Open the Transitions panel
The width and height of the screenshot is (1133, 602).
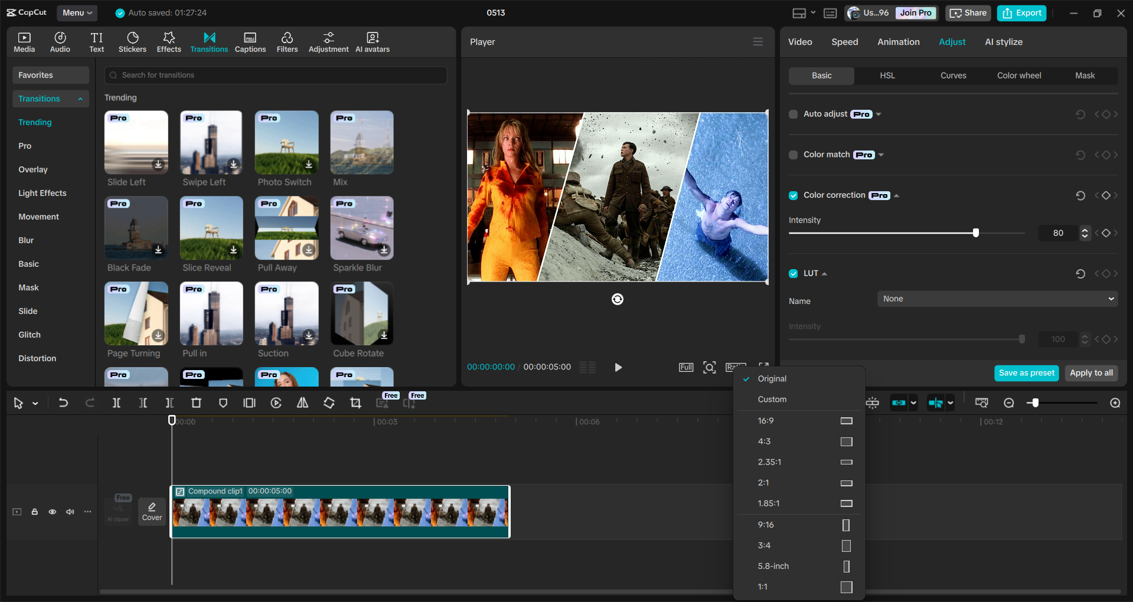pyautogui.click(x=209, y=41)
